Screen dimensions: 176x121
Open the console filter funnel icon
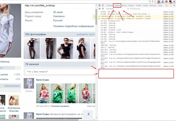[x=103, y=9]
